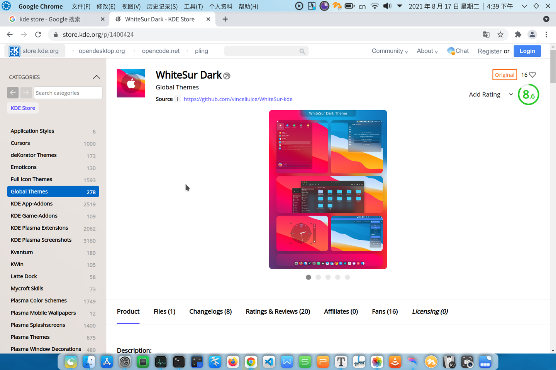Click the battery icon in the system tray

(x=349, y=6)
